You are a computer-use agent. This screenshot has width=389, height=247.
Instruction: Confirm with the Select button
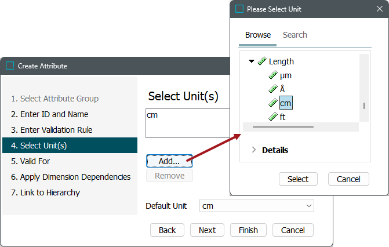pyautogui.click(x=298, y=179)
